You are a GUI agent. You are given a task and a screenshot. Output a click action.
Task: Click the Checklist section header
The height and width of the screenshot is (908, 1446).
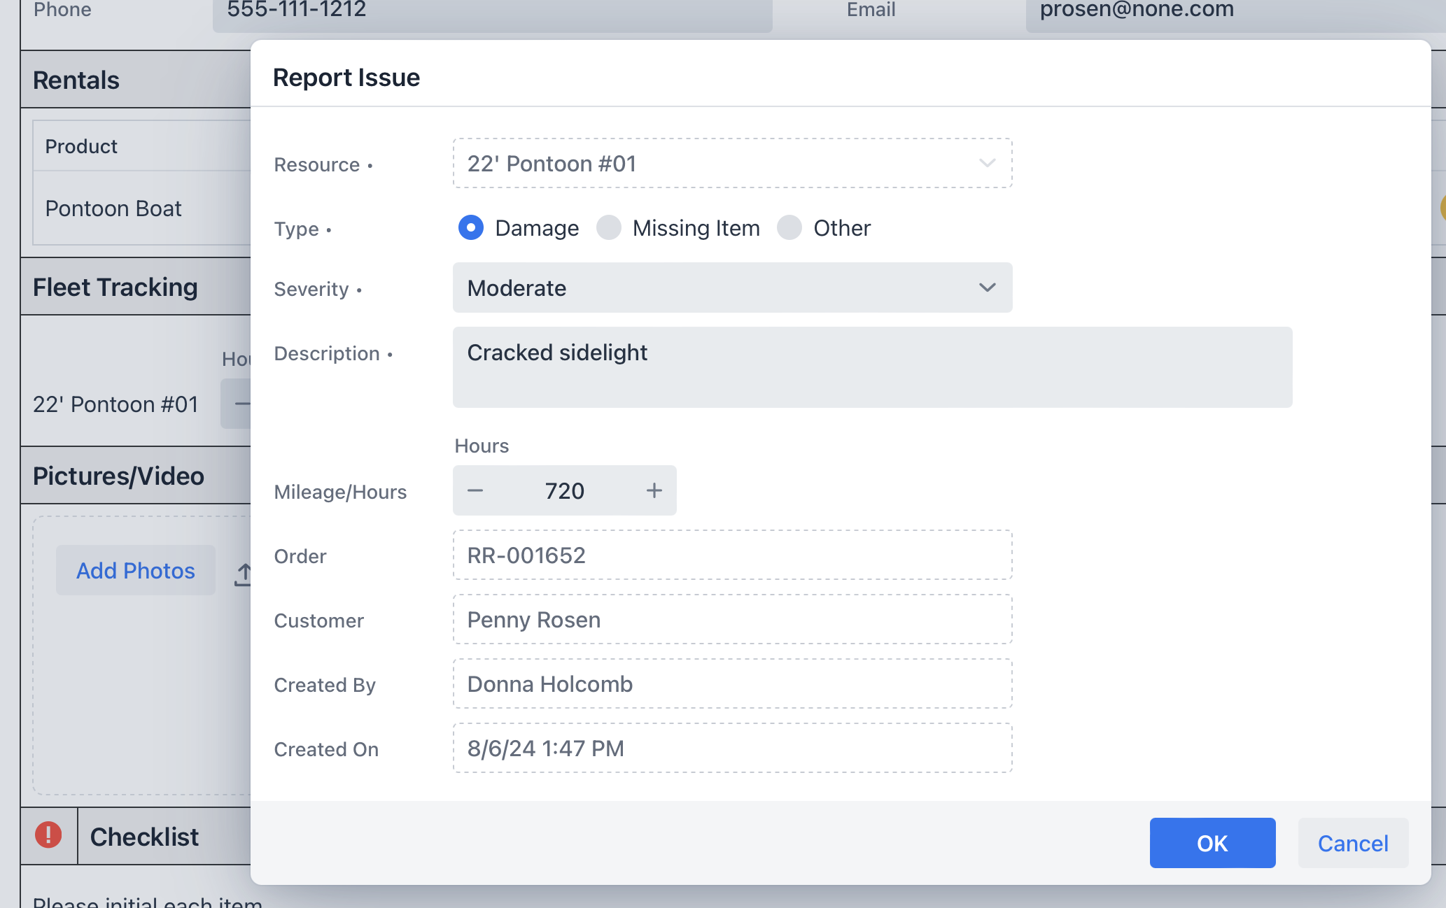[x=144, y=837]
